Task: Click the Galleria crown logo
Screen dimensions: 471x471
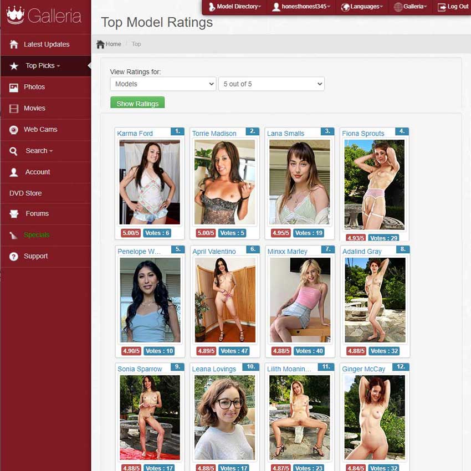Action: pyautogui.click(x=16, y=15)
